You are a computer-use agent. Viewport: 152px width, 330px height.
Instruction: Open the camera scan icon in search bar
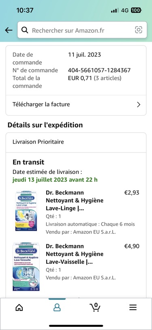click(139, 30)
